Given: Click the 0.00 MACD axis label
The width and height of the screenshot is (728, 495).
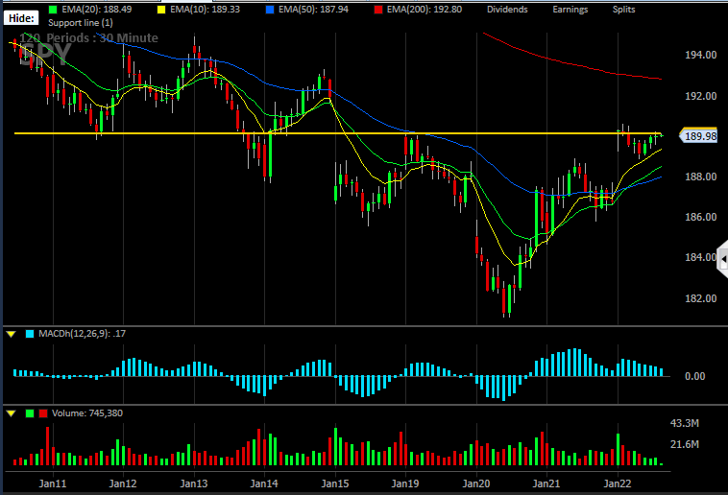Looking at the screenshot, I should pyautogui.click(x=695, y=376).
